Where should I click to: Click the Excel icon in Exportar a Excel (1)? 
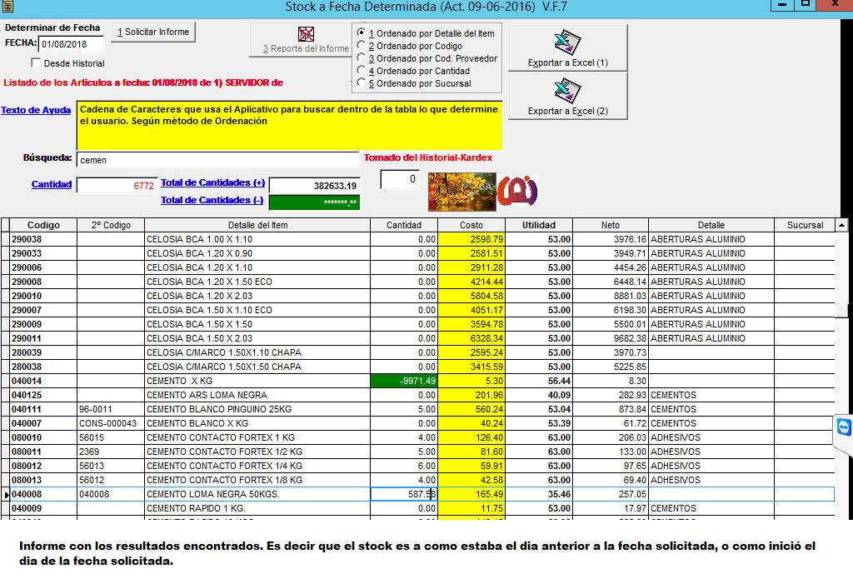pos(567,42)
